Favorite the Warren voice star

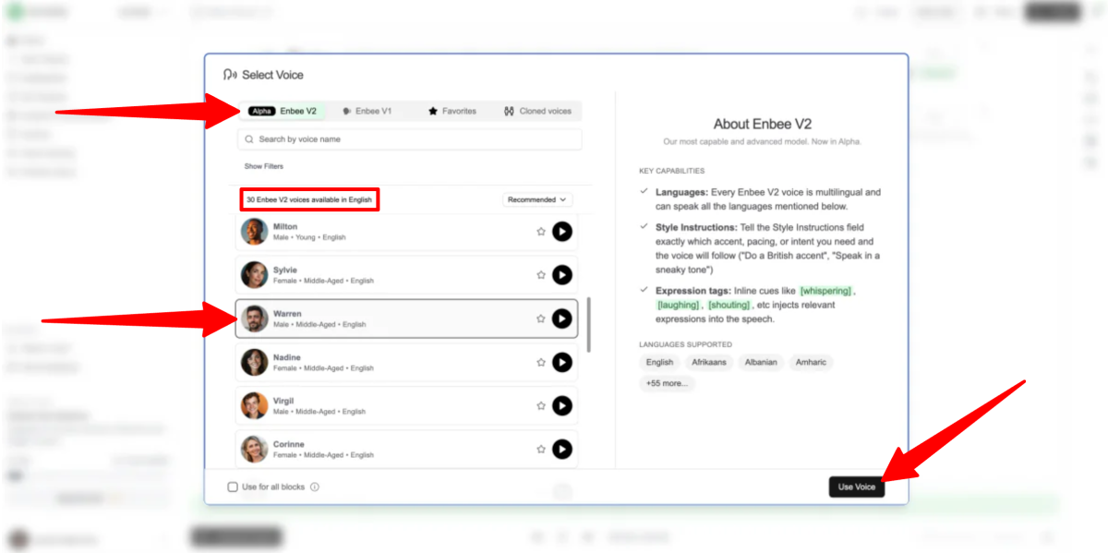pyautogui.click(x=541, y=319)
